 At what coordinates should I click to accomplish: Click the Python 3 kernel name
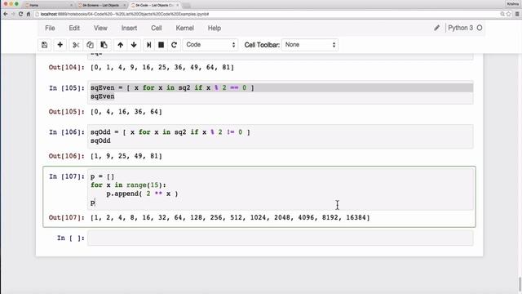pyautogui.click(x=460, y=28)
